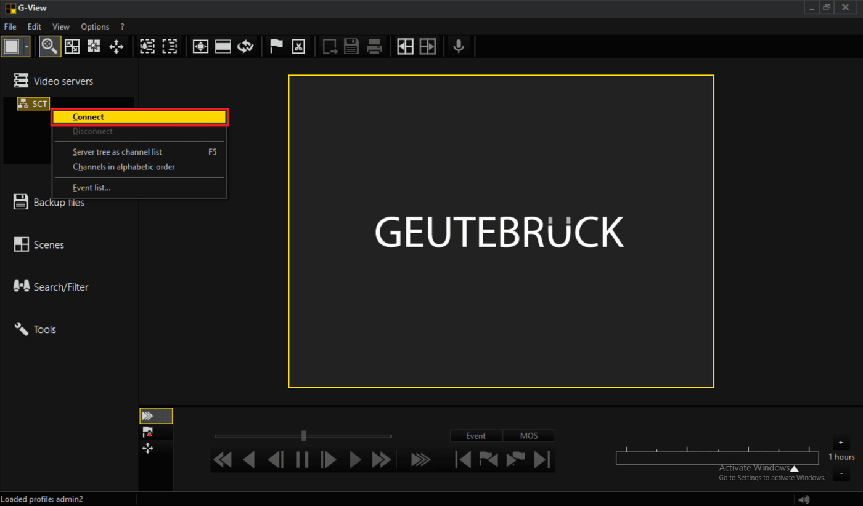Click the timeline zoom-in plus button
863x506 pixels.
pyautogui.click(x=841, y=443)
